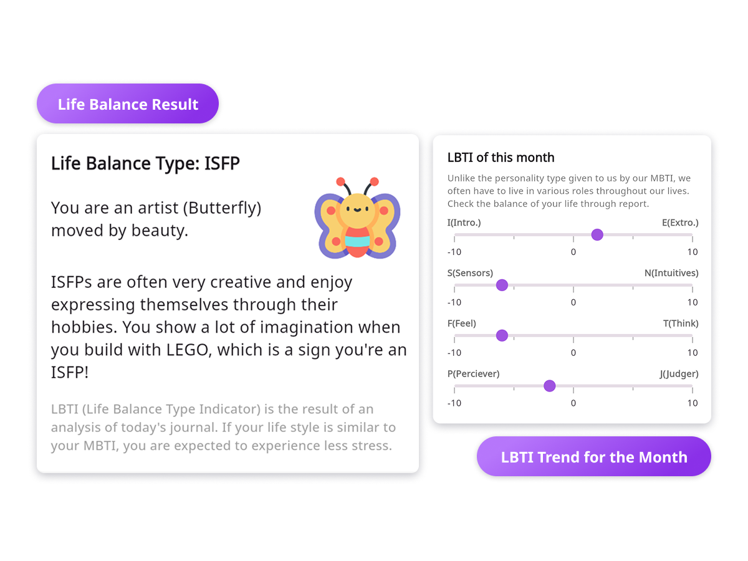Screen dimensions: 748x561
Task: Click the 10 label under the Perciever-Judger slider
Action: tap(693, 403)
